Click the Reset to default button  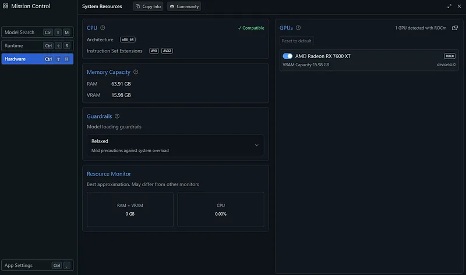[296, 41]
